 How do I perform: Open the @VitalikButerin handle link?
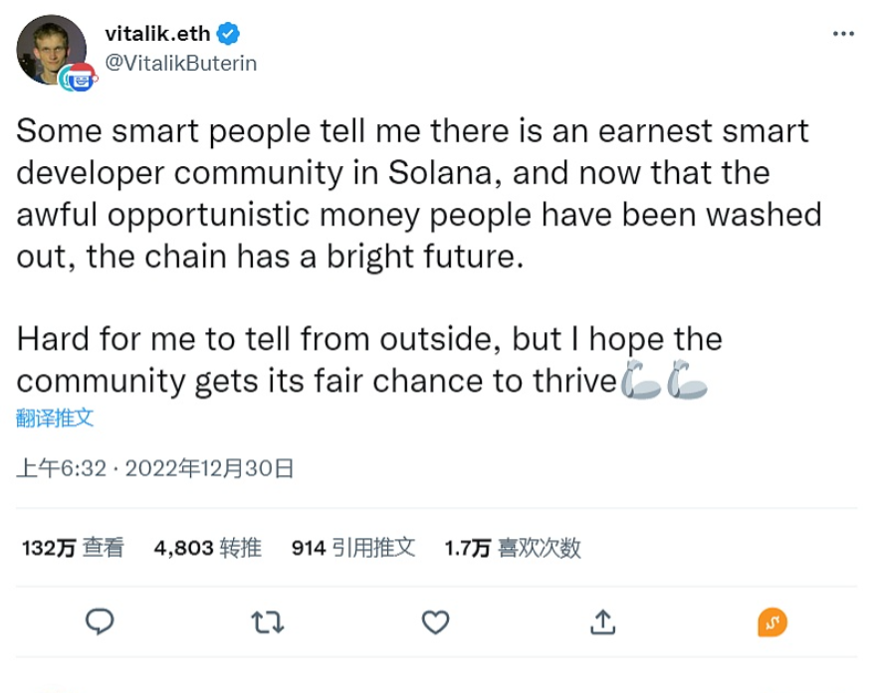(181, 63)
